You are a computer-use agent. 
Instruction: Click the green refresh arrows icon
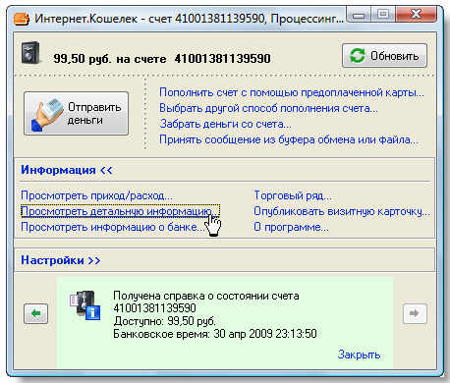point(357,56)
